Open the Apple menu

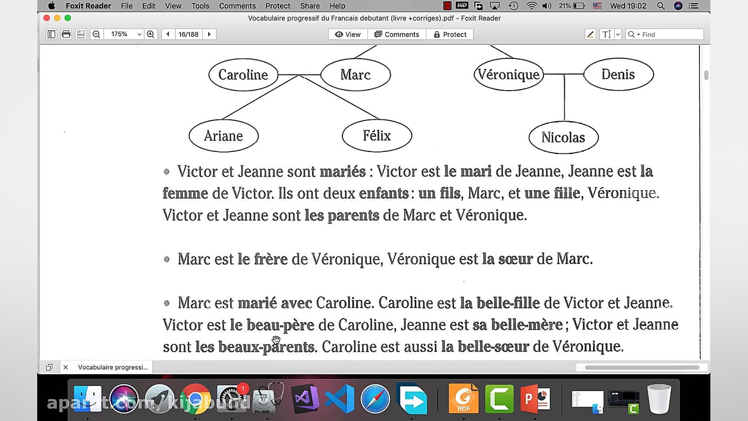coord(52,6)
